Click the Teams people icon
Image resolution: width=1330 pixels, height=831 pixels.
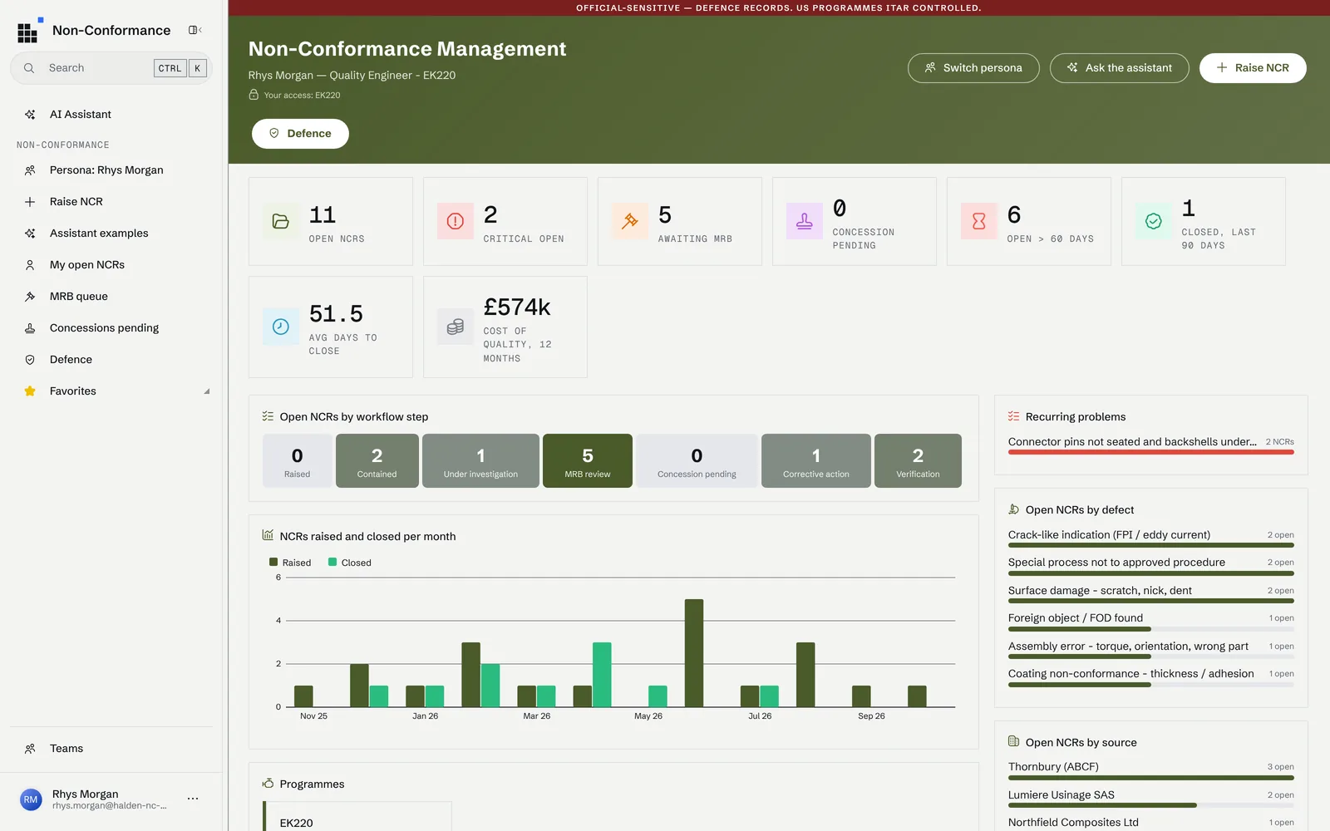pyautogui.click(x=30, y=749)
